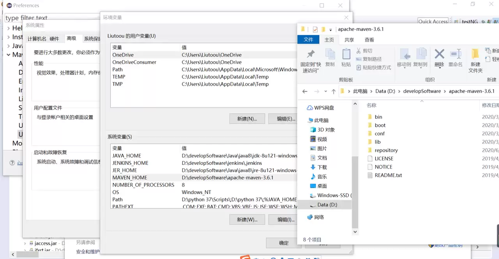
Task: Expand the Help node in Preferences tree
Action: coord(8,28)
